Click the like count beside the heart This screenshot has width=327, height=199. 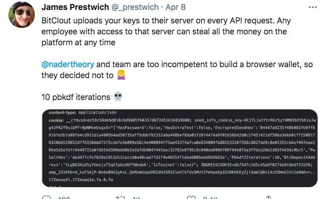(x=211, y=198)
